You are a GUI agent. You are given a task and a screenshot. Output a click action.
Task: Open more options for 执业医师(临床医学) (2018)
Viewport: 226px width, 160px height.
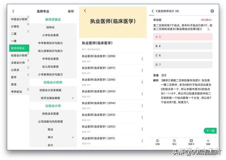142,59
